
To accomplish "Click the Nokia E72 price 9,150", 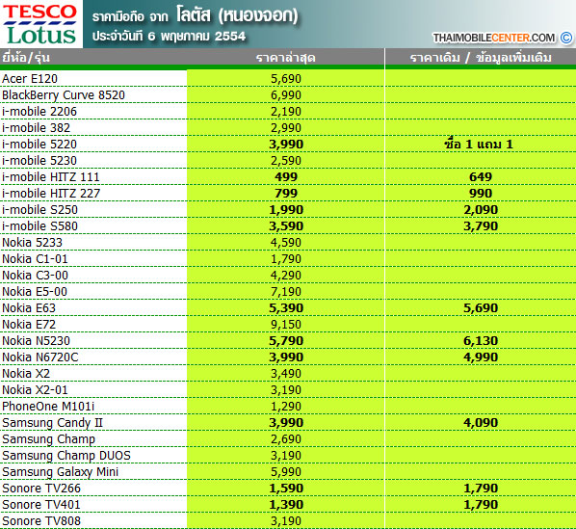I will pos(286,325).
